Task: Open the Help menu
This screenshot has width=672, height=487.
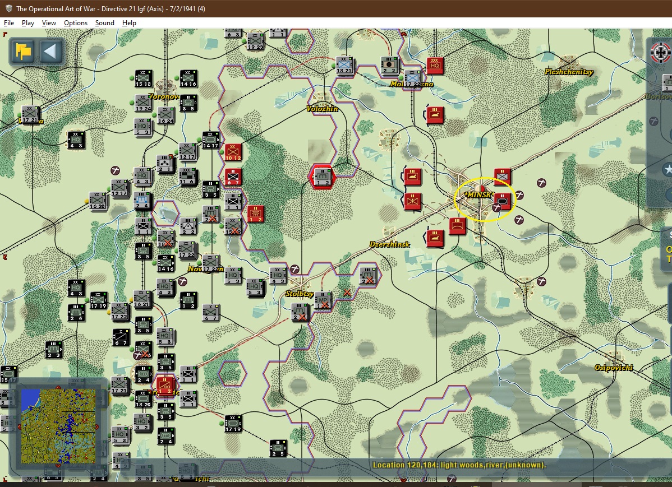Action: 129,23
